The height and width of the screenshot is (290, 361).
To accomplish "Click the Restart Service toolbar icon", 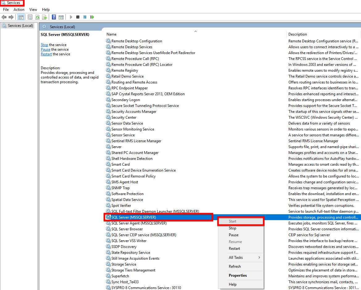I will pos(92,17).
